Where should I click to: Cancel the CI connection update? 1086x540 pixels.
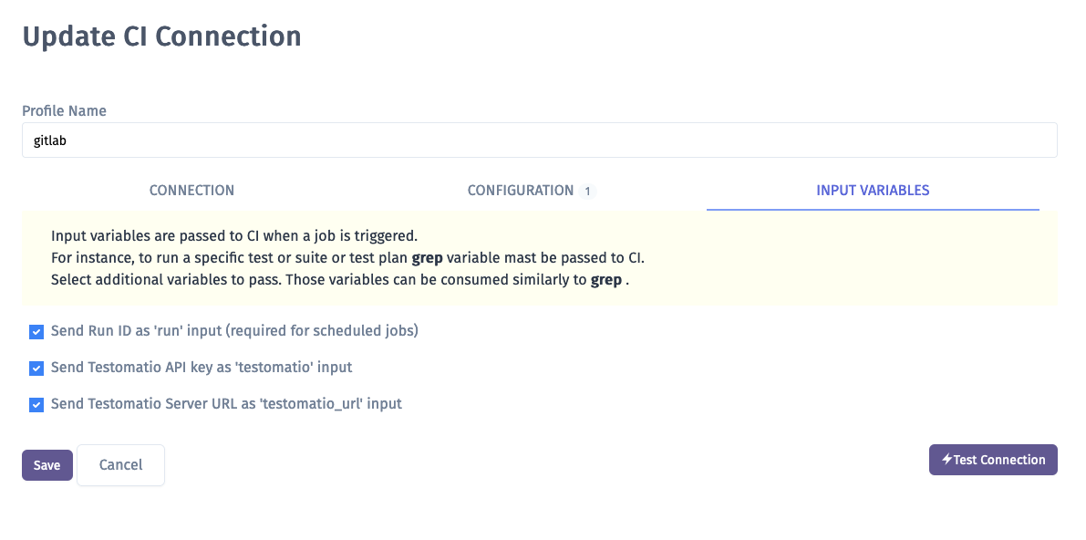click(x=120, y=465)
